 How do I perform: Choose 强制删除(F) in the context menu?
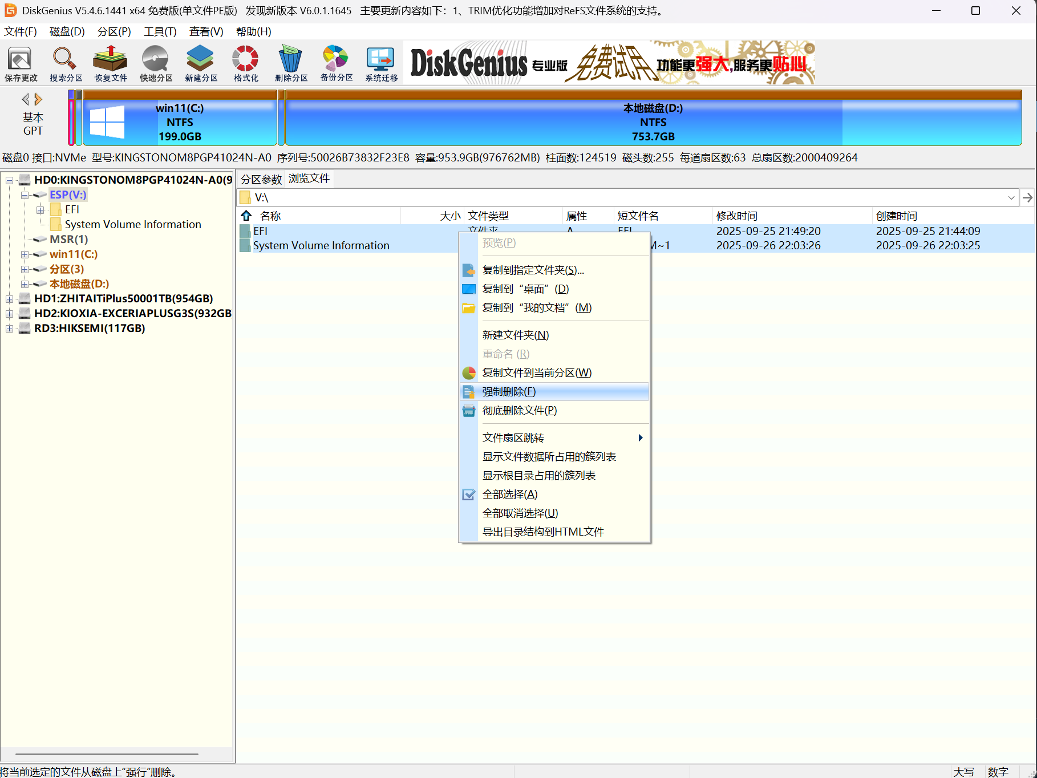point(554,392)
